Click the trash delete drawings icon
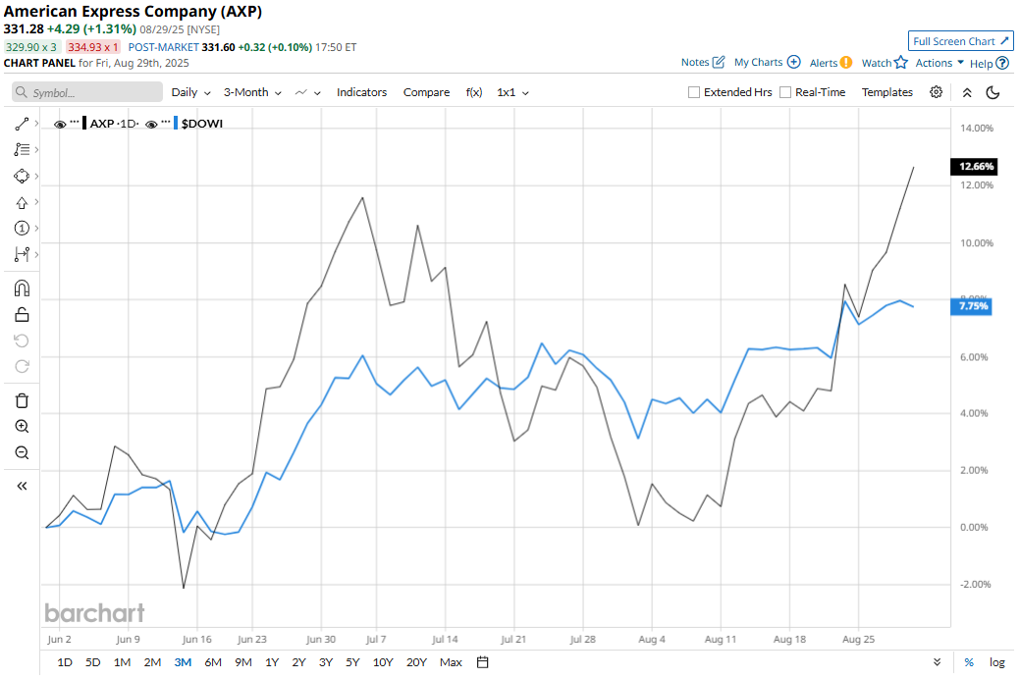Image resolution: width=1020 pixels, height=679 pixels. [x=22, y=400]
